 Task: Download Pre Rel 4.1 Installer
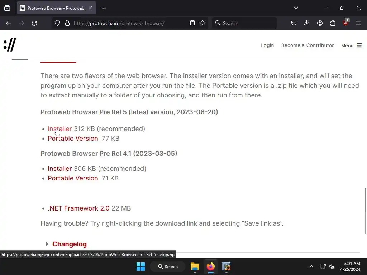coord(60,169)
